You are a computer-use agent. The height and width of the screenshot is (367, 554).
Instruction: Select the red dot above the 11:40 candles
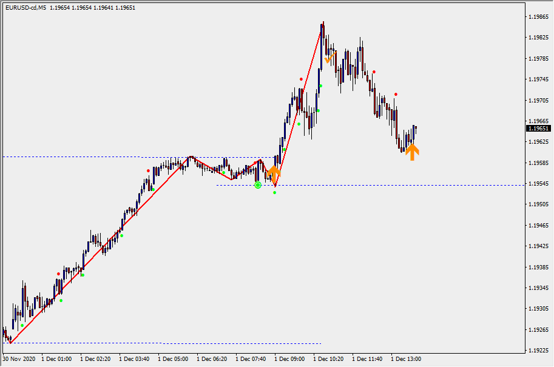pyautogui.click(x=374, y=72)
